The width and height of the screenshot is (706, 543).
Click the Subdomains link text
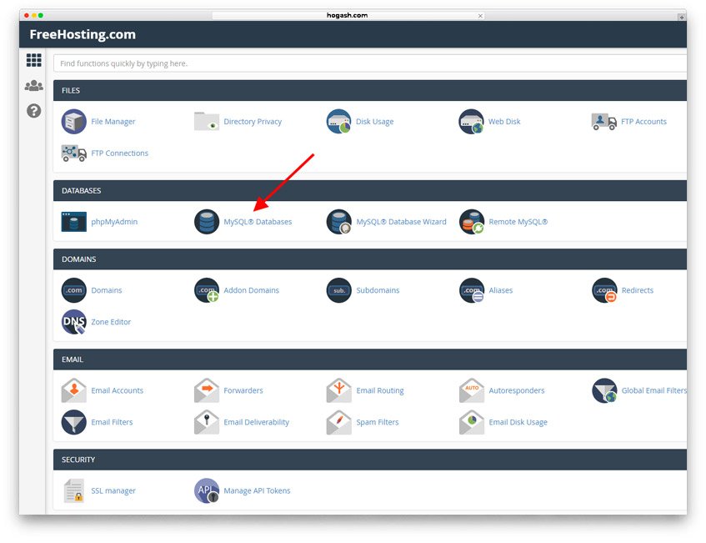tap(378, 290)
